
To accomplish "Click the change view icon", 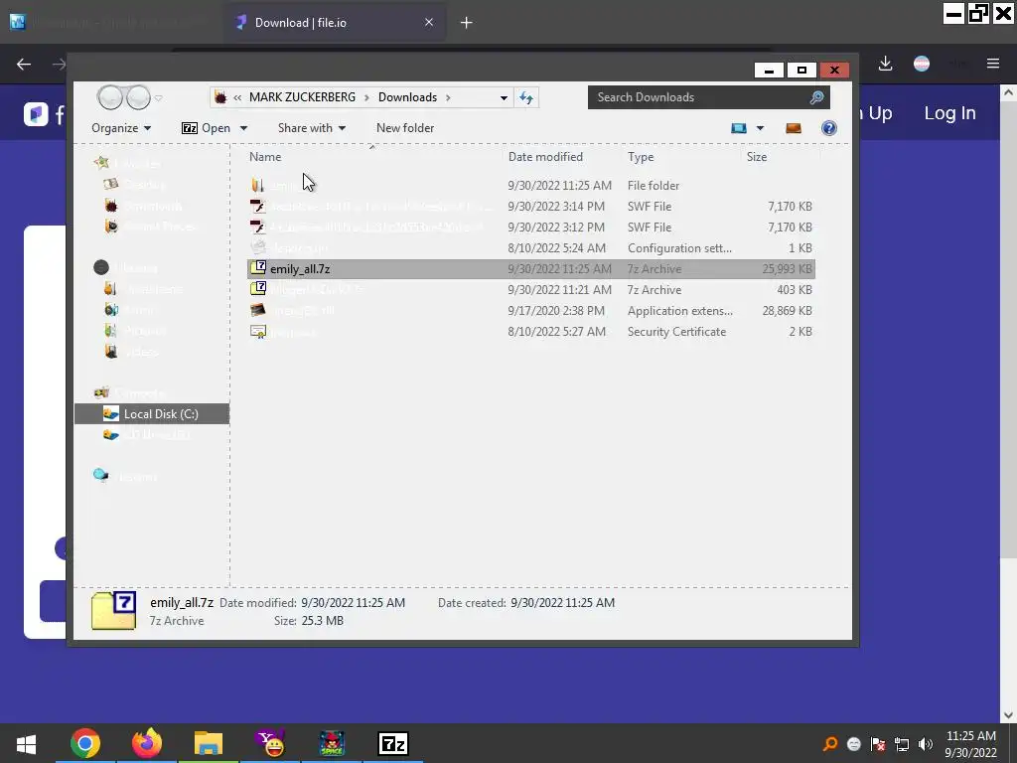I will point(739,128).
